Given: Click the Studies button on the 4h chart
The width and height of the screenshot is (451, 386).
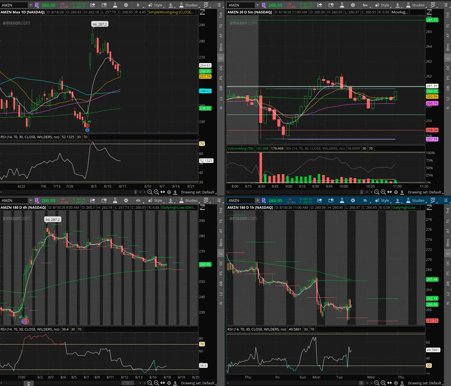Looking at the screenshot, I should [x=189, y=200].
